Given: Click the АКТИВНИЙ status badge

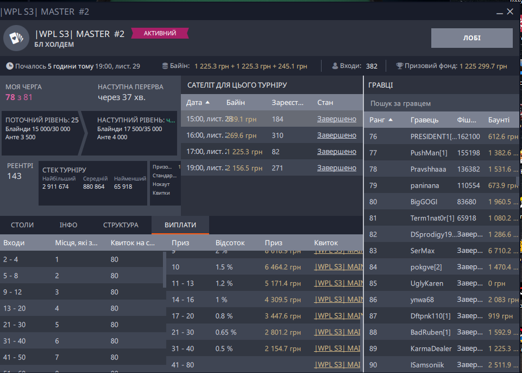Looking at the screenshot, I should (x=159, y=34).
